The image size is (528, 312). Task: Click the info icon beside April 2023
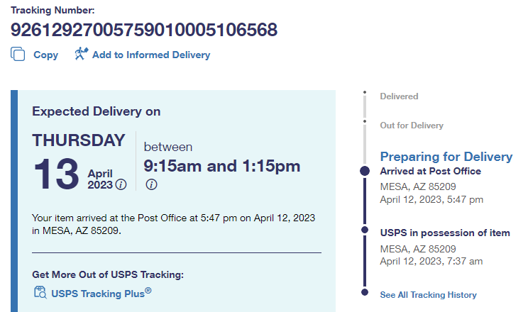tap(121, 184)
